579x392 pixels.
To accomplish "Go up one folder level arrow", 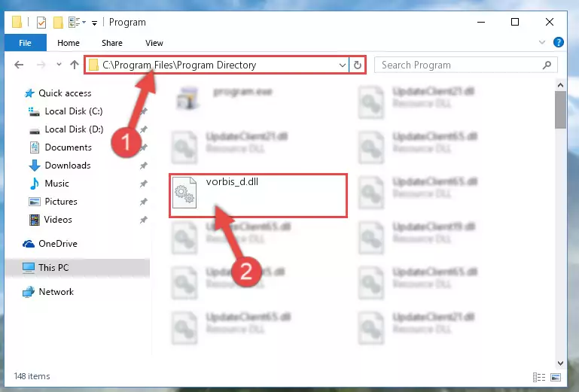I will pyautogui.click(x=75, y=65).
